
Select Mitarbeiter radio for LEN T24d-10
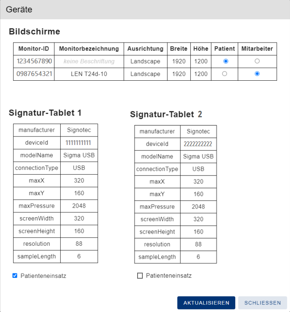[257, 74]
